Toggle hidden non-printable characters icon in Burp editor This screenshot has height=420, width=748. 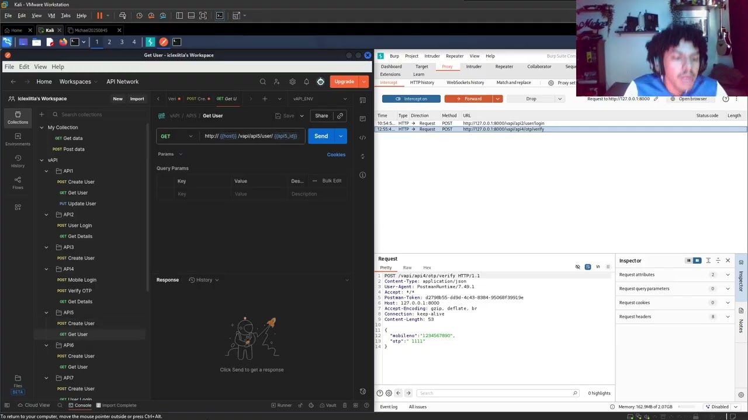pyautogui.click(x=578, y=267)
